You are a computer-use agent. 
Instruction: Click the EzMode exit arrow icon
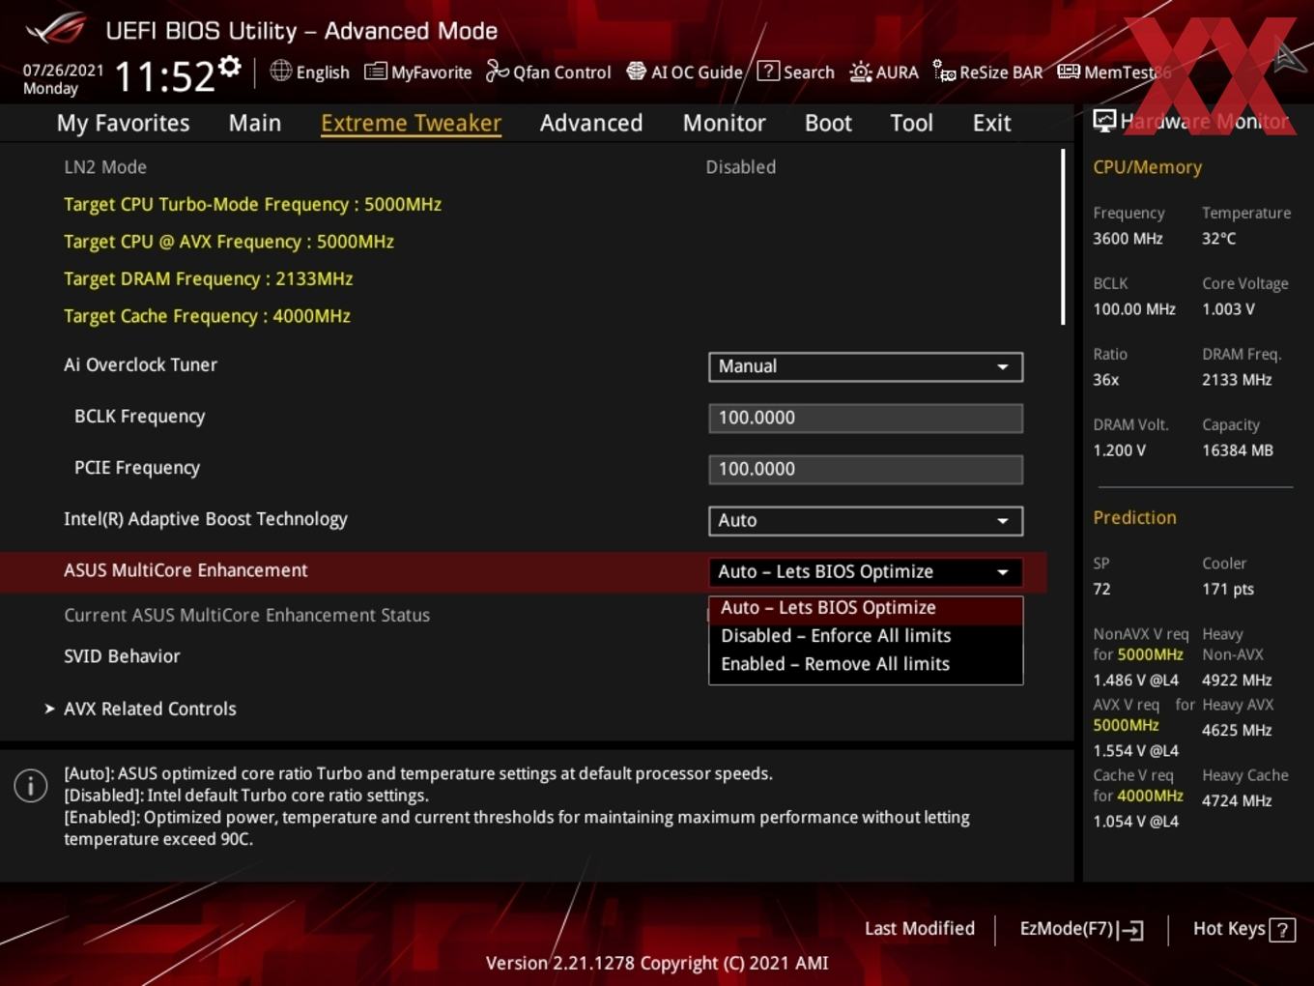1131,930
